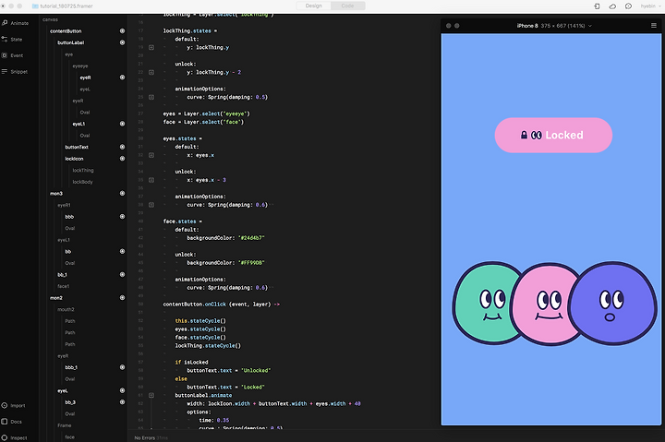The height and width of the screenshot is (442, 665).
Task: Open the Inspect tool in the sidebar
Action: (x=14, y=437)
